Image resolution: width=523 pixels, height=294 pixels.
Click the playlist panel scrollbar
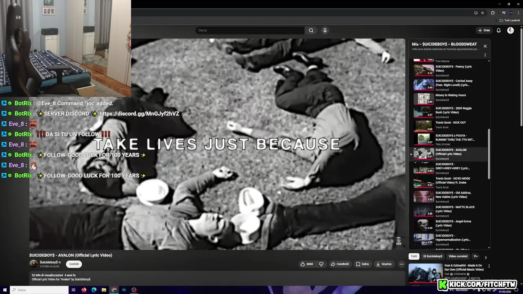(489, 154)
